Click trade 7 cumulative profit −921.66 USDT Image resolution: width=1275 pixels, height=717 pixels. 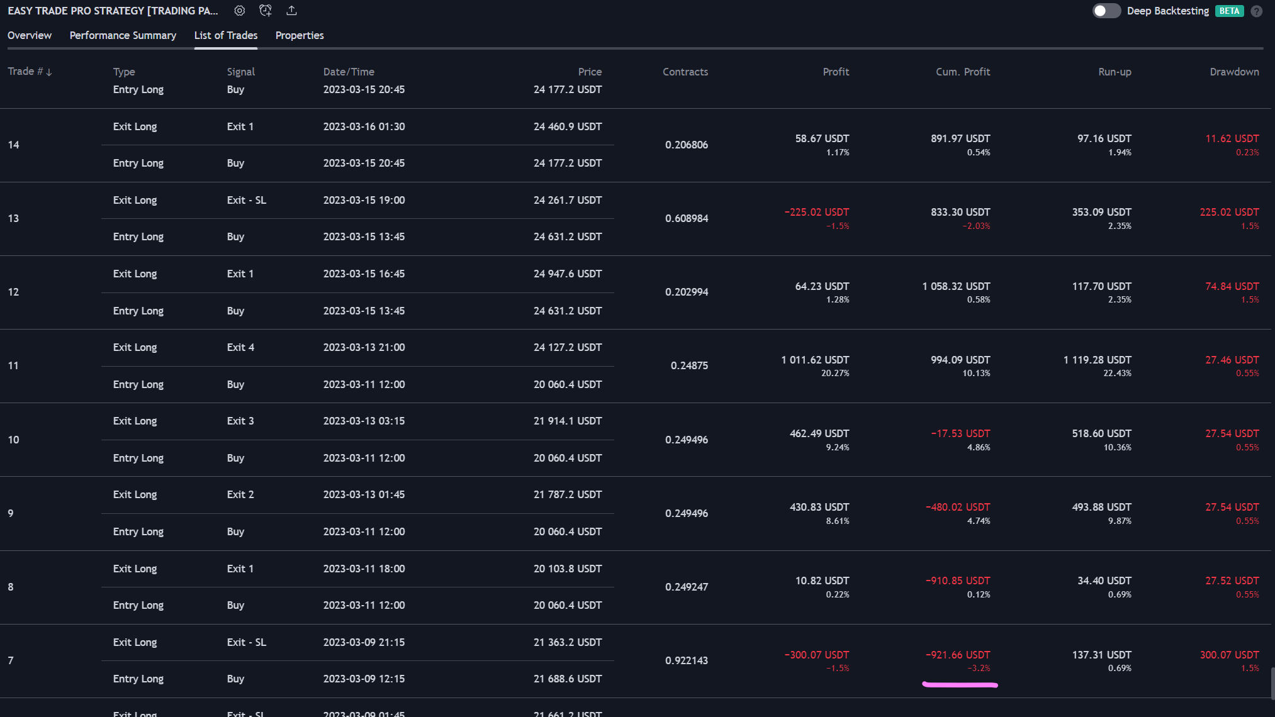(957, 655)
